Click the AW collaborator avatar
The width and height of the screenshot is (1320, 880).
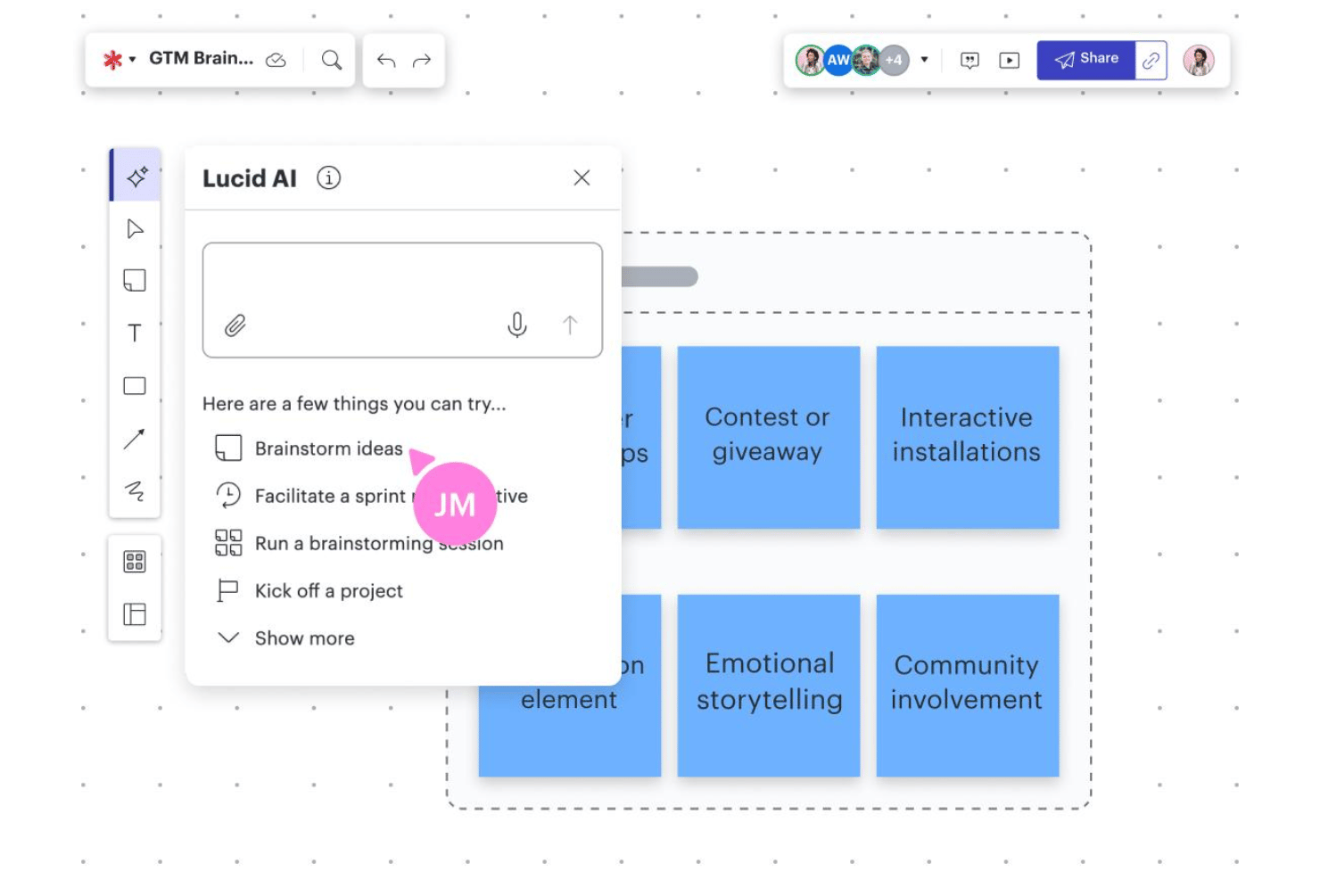838,61
